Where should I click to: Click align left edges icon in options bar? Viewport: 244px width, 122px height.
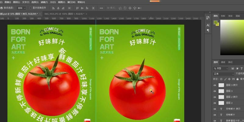click(x=53, y=8)
